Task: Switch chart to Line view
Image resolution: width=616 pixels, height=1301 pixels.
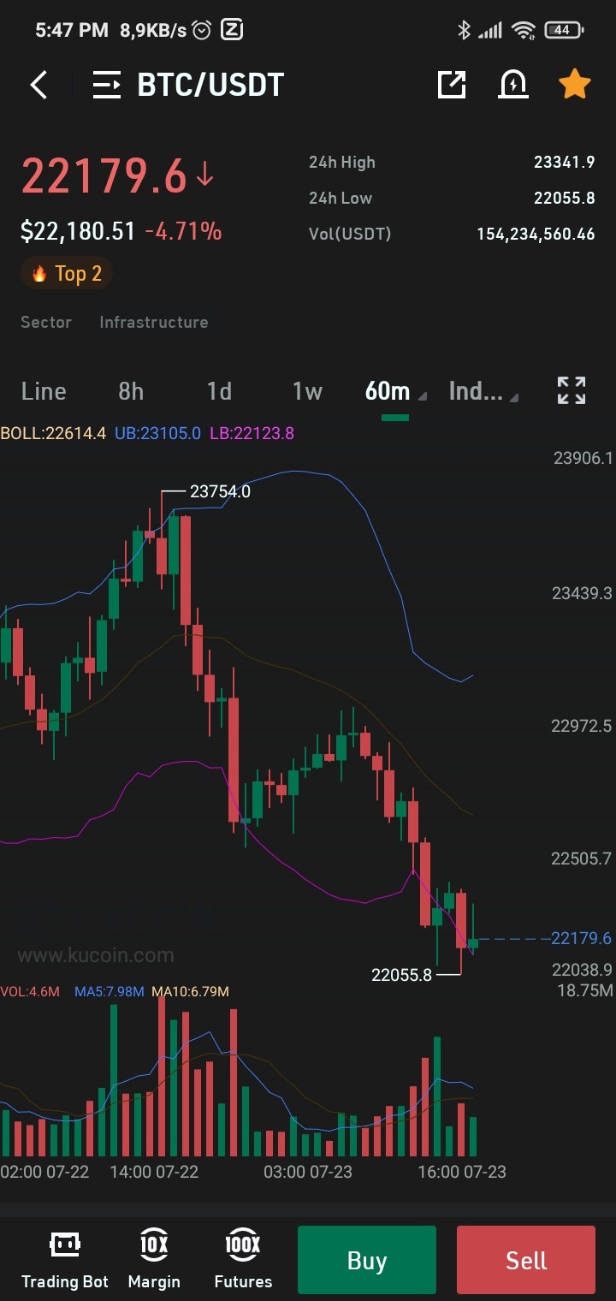Action: 44,391
